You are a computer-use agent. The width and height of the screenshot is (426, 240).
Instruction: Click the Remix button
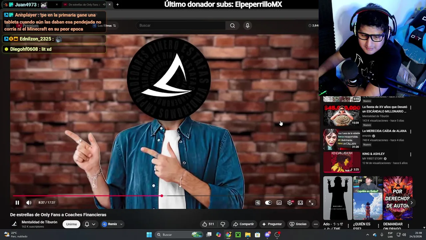(x=110, y=224)
